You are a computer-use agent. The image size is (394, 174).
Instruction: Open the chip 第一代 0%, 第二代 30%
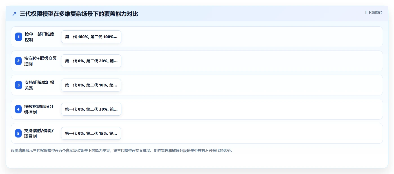point(91,109)
